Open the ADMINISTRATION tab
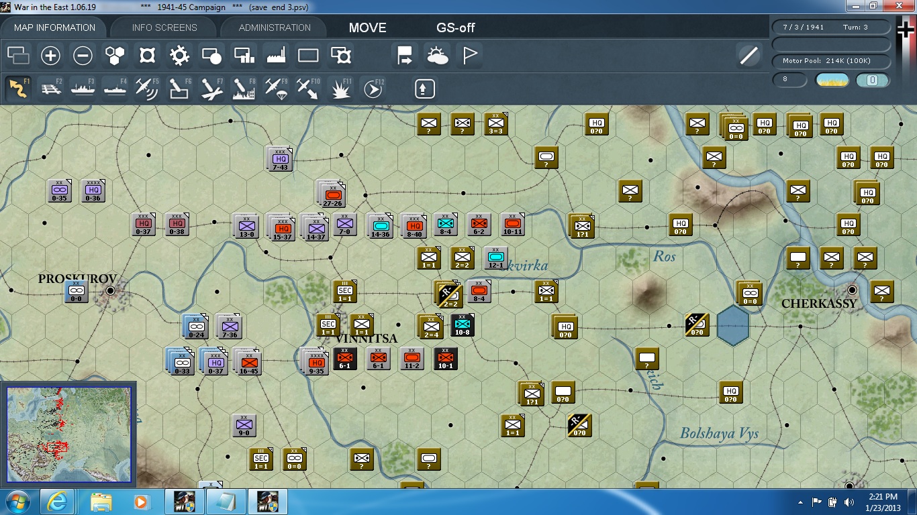 click(275, 27)
